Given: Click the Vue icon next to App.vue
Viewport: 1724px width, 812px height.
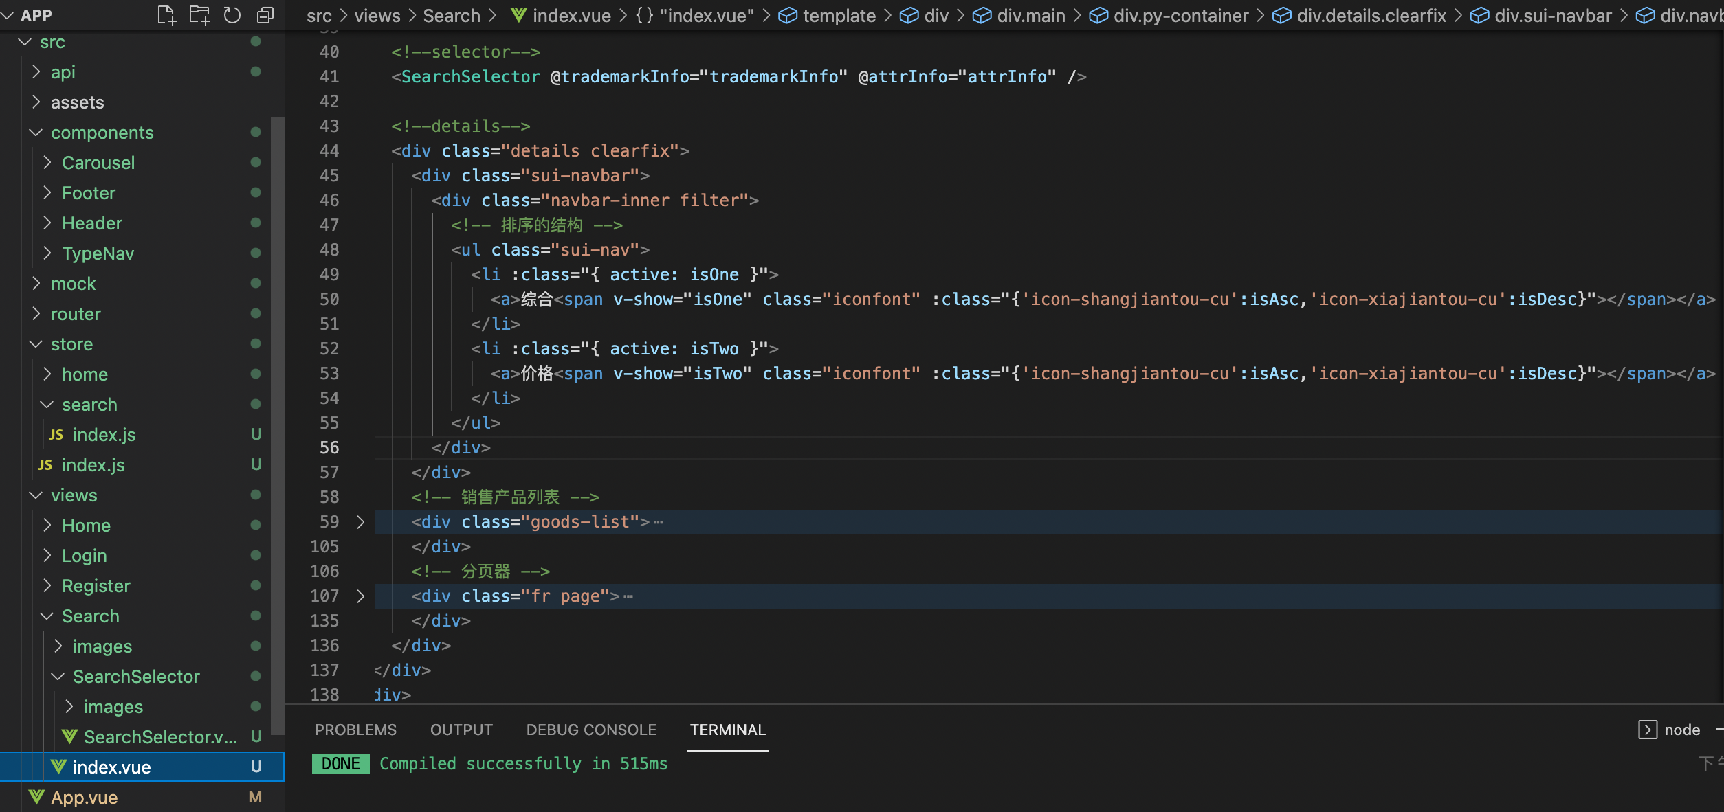Looking at the screenshot, I should pos(37,797).
